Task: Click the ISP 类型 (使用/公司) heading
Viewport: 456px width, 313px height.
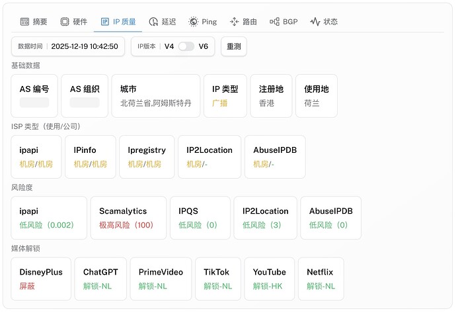Action: point(46,126)
